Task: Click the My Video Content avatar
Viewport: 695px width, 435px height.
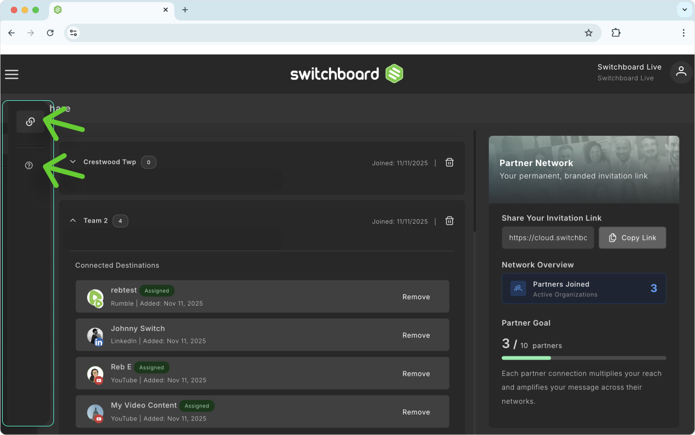Action: [x=96, y=412]
